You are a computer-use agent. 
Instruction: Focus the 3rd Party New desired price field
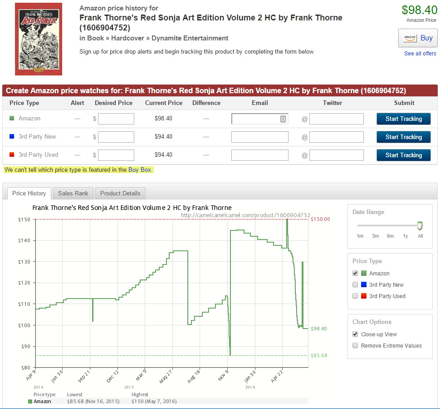(x=116, y=137)
